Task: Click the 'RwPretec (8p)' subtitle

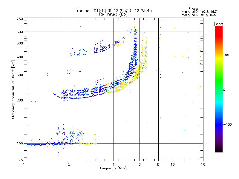Action: tap(113, 14)
